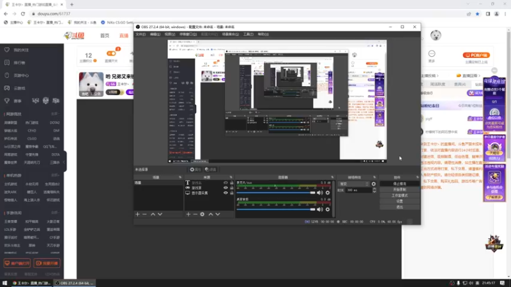Move scene down in the scenes panel
511x287 pixels.
coord(160,214)
